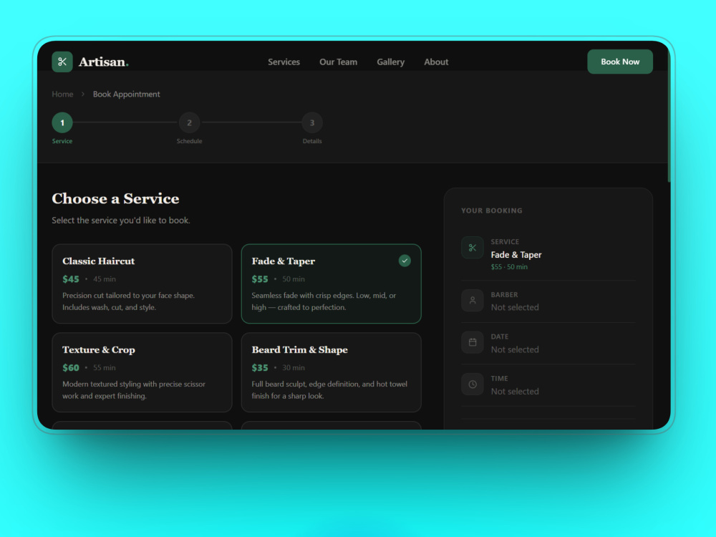Click the scissors icon in Your Booking
This screenshot has width=716, height=537.
tap(472, 248)
